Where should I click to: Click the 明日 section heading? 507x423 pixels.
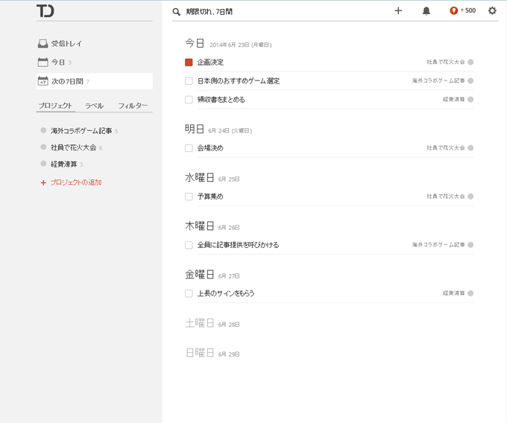tap(195, 129)
